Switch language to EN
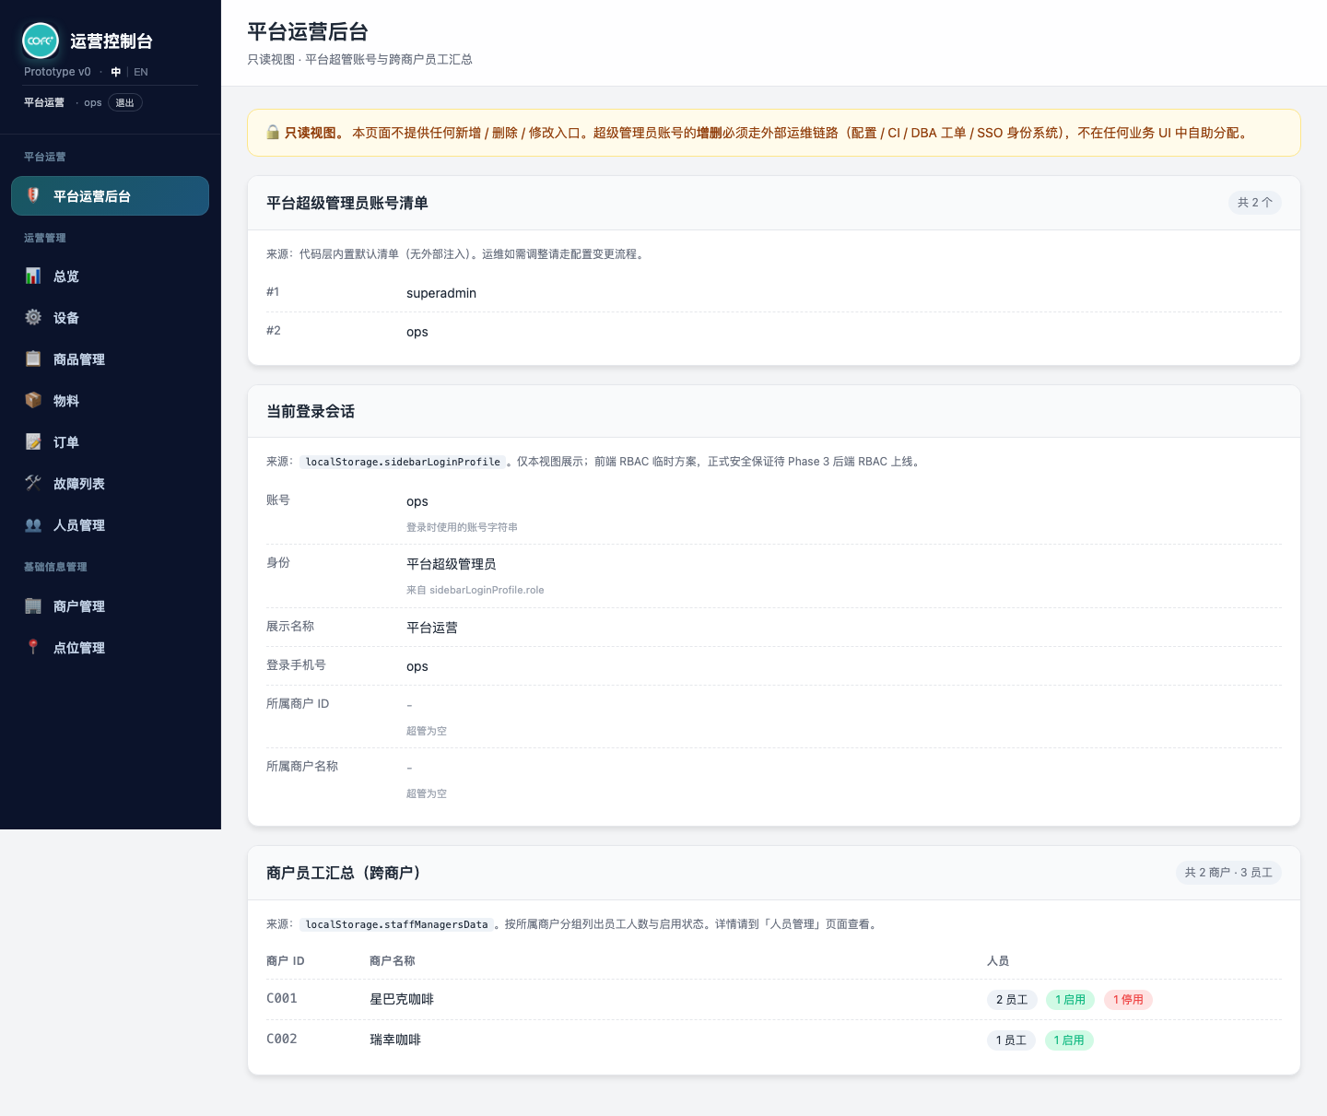 pos(141,72)
